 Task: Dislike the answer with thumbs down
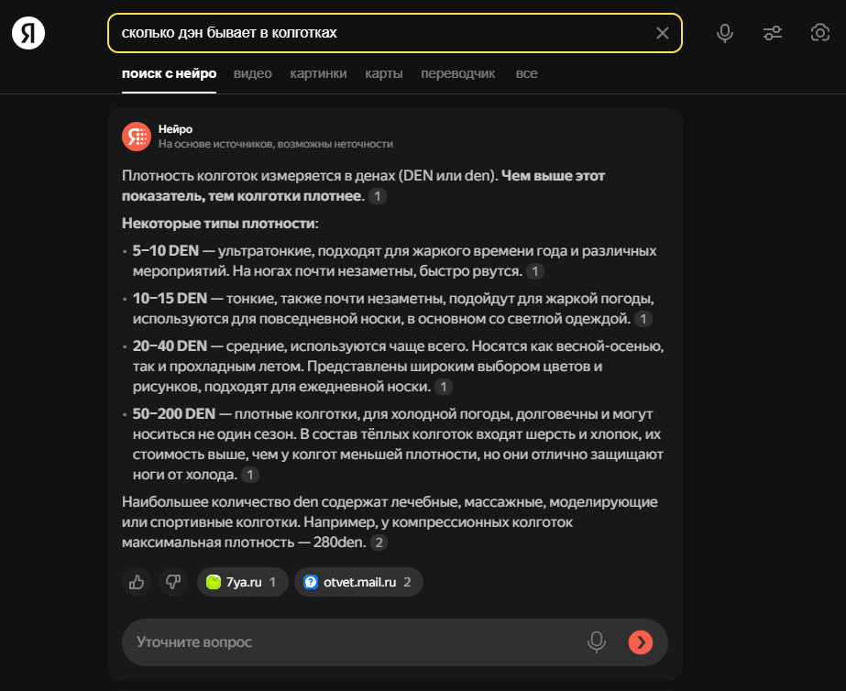(x=171, y=581)
